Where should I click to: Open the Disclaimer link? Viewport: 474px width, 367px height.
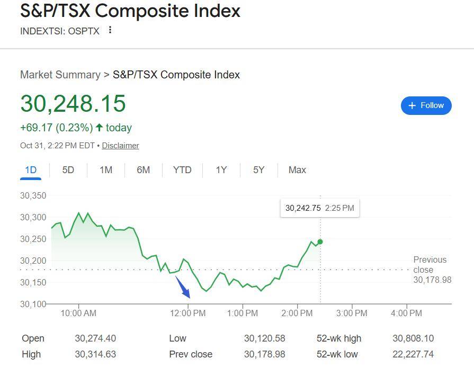120,146
